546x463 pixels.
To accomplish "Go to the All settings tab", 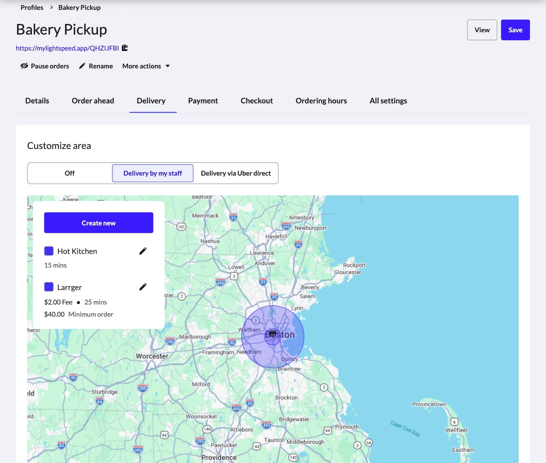I will (x=388, y=100).
